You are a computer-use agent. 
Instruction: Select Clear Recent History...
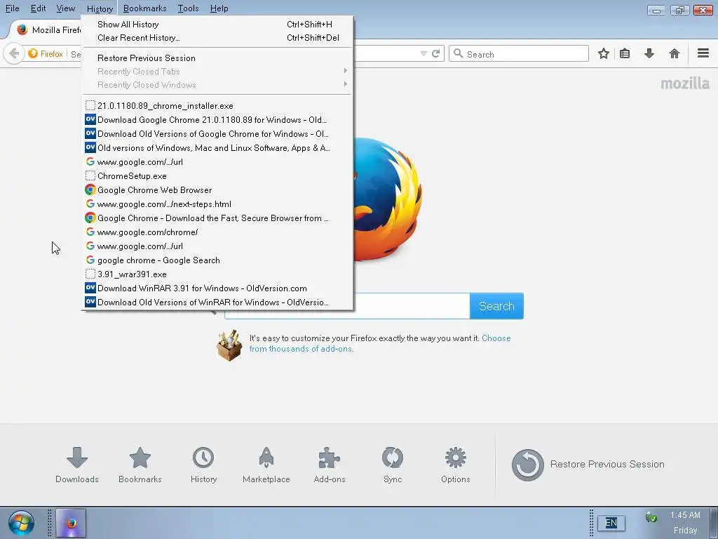[217, 38]
